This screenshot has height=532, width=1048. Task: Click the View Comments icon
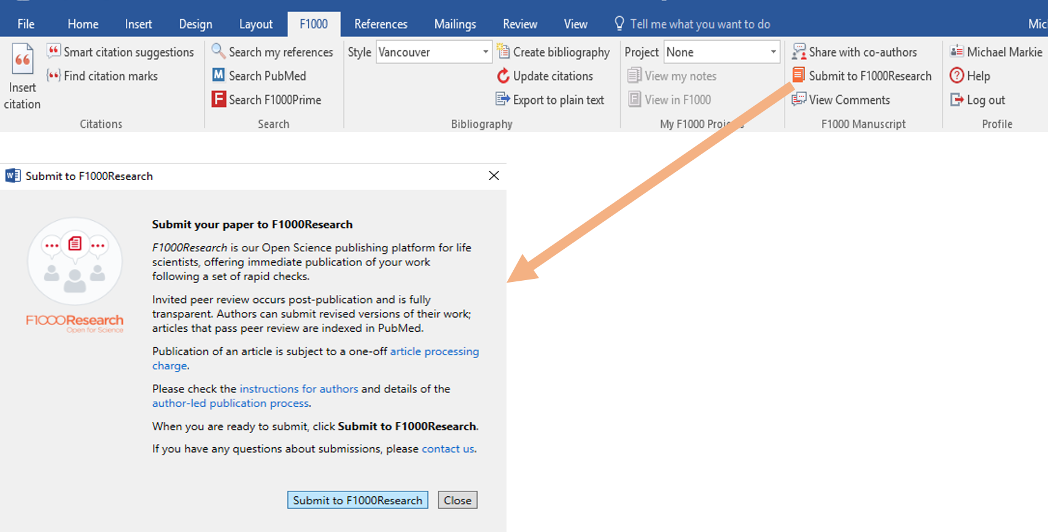tap(799, 100)
